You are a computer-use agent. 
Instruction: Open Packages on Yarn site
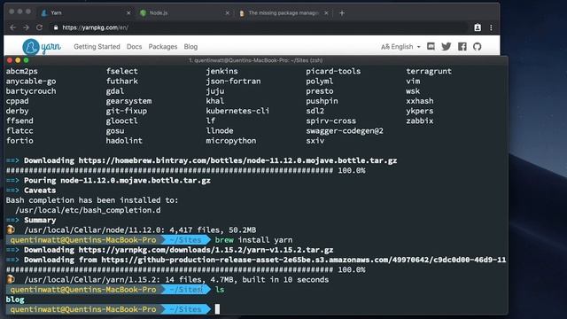pyautogui.click(x=163, y=47)
